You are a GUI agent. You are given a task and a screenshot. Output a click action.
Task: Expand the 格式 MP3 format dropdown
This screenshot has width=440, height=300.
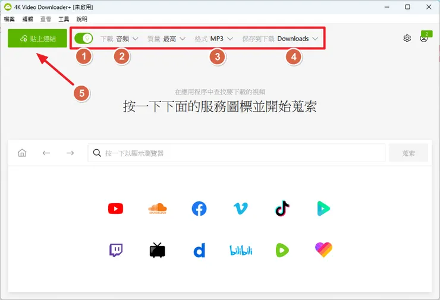(x=214, y=39)
